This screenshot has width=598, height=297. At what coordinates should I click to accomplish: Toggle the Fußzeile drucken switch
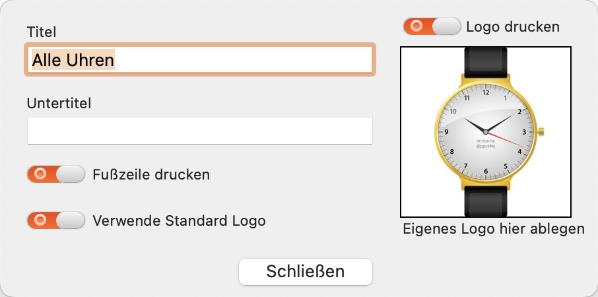[x=56, y=174]
